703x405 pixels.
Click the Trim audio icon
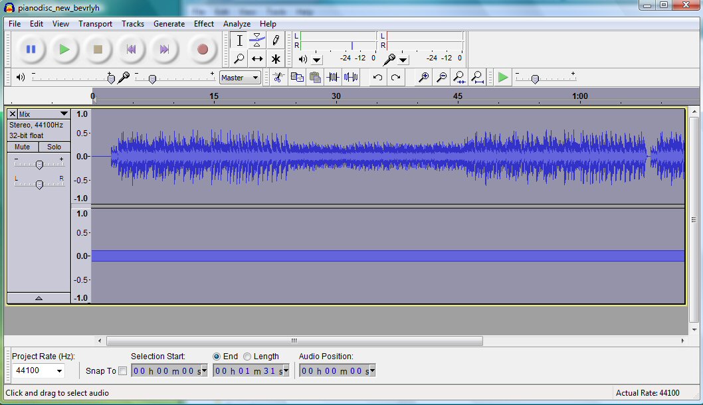(x=332, y=78)
